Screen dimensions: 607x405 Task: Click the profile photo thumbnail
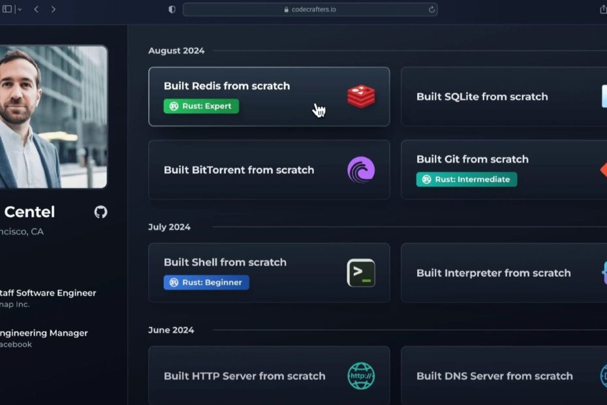52,116
